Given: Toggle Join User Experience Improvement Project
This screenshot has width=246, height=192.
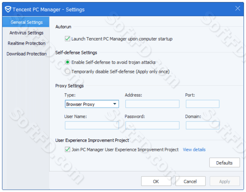Looking at the screenshot, I should click(67, 149).
